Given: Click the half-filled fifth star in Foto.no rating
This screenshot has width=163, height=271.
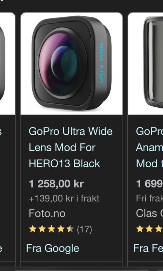Looking at the screenshot, I should click(x=70, y=229).
